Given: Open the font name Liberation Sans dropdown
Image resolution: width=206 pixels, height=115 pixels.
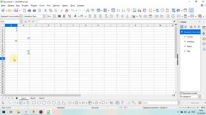Looking at the screenshot, I should coord(44,16).
